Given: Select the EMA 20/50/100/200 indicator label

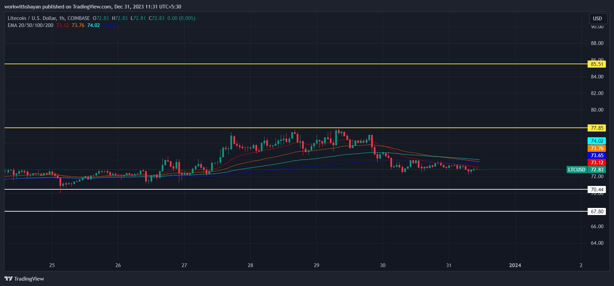Looking at the screenshot, I should click(30, 25).
